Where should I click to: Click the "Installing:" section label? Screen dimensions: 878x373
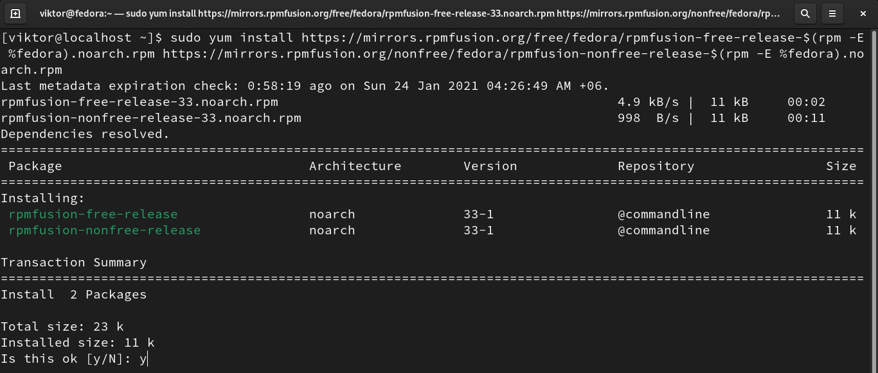[x=42, y=198]
